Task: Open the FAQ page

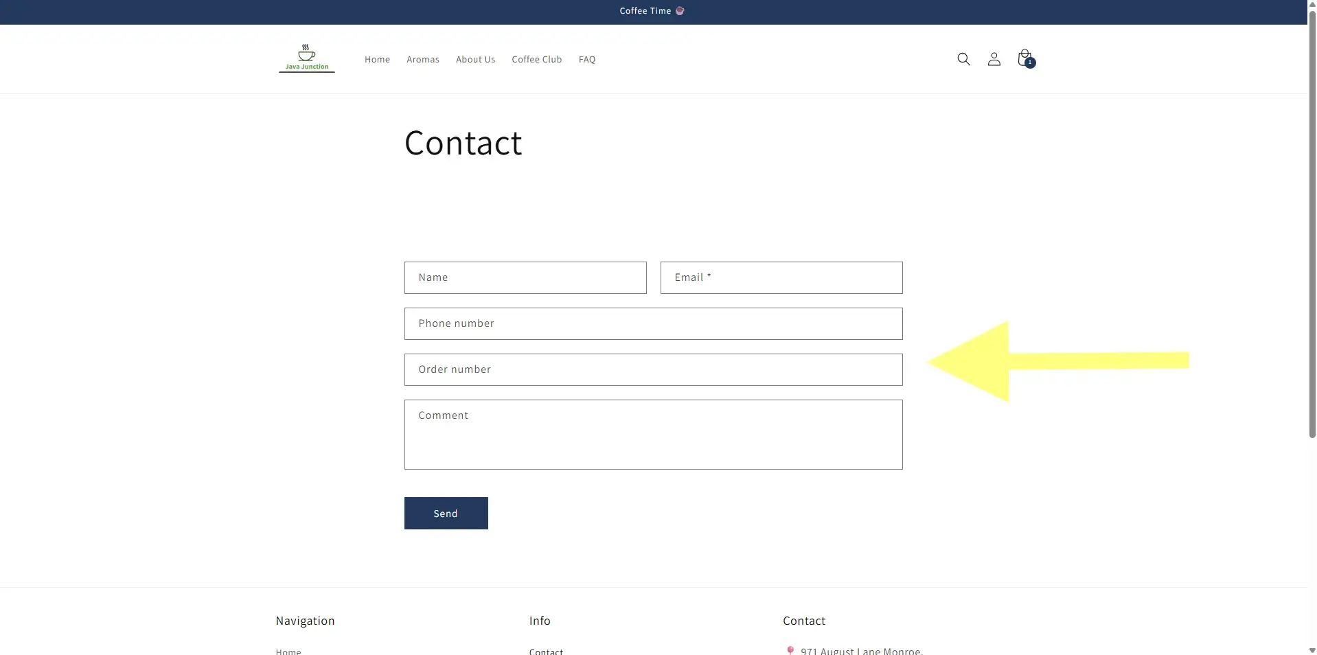Action: click(587, 60)
